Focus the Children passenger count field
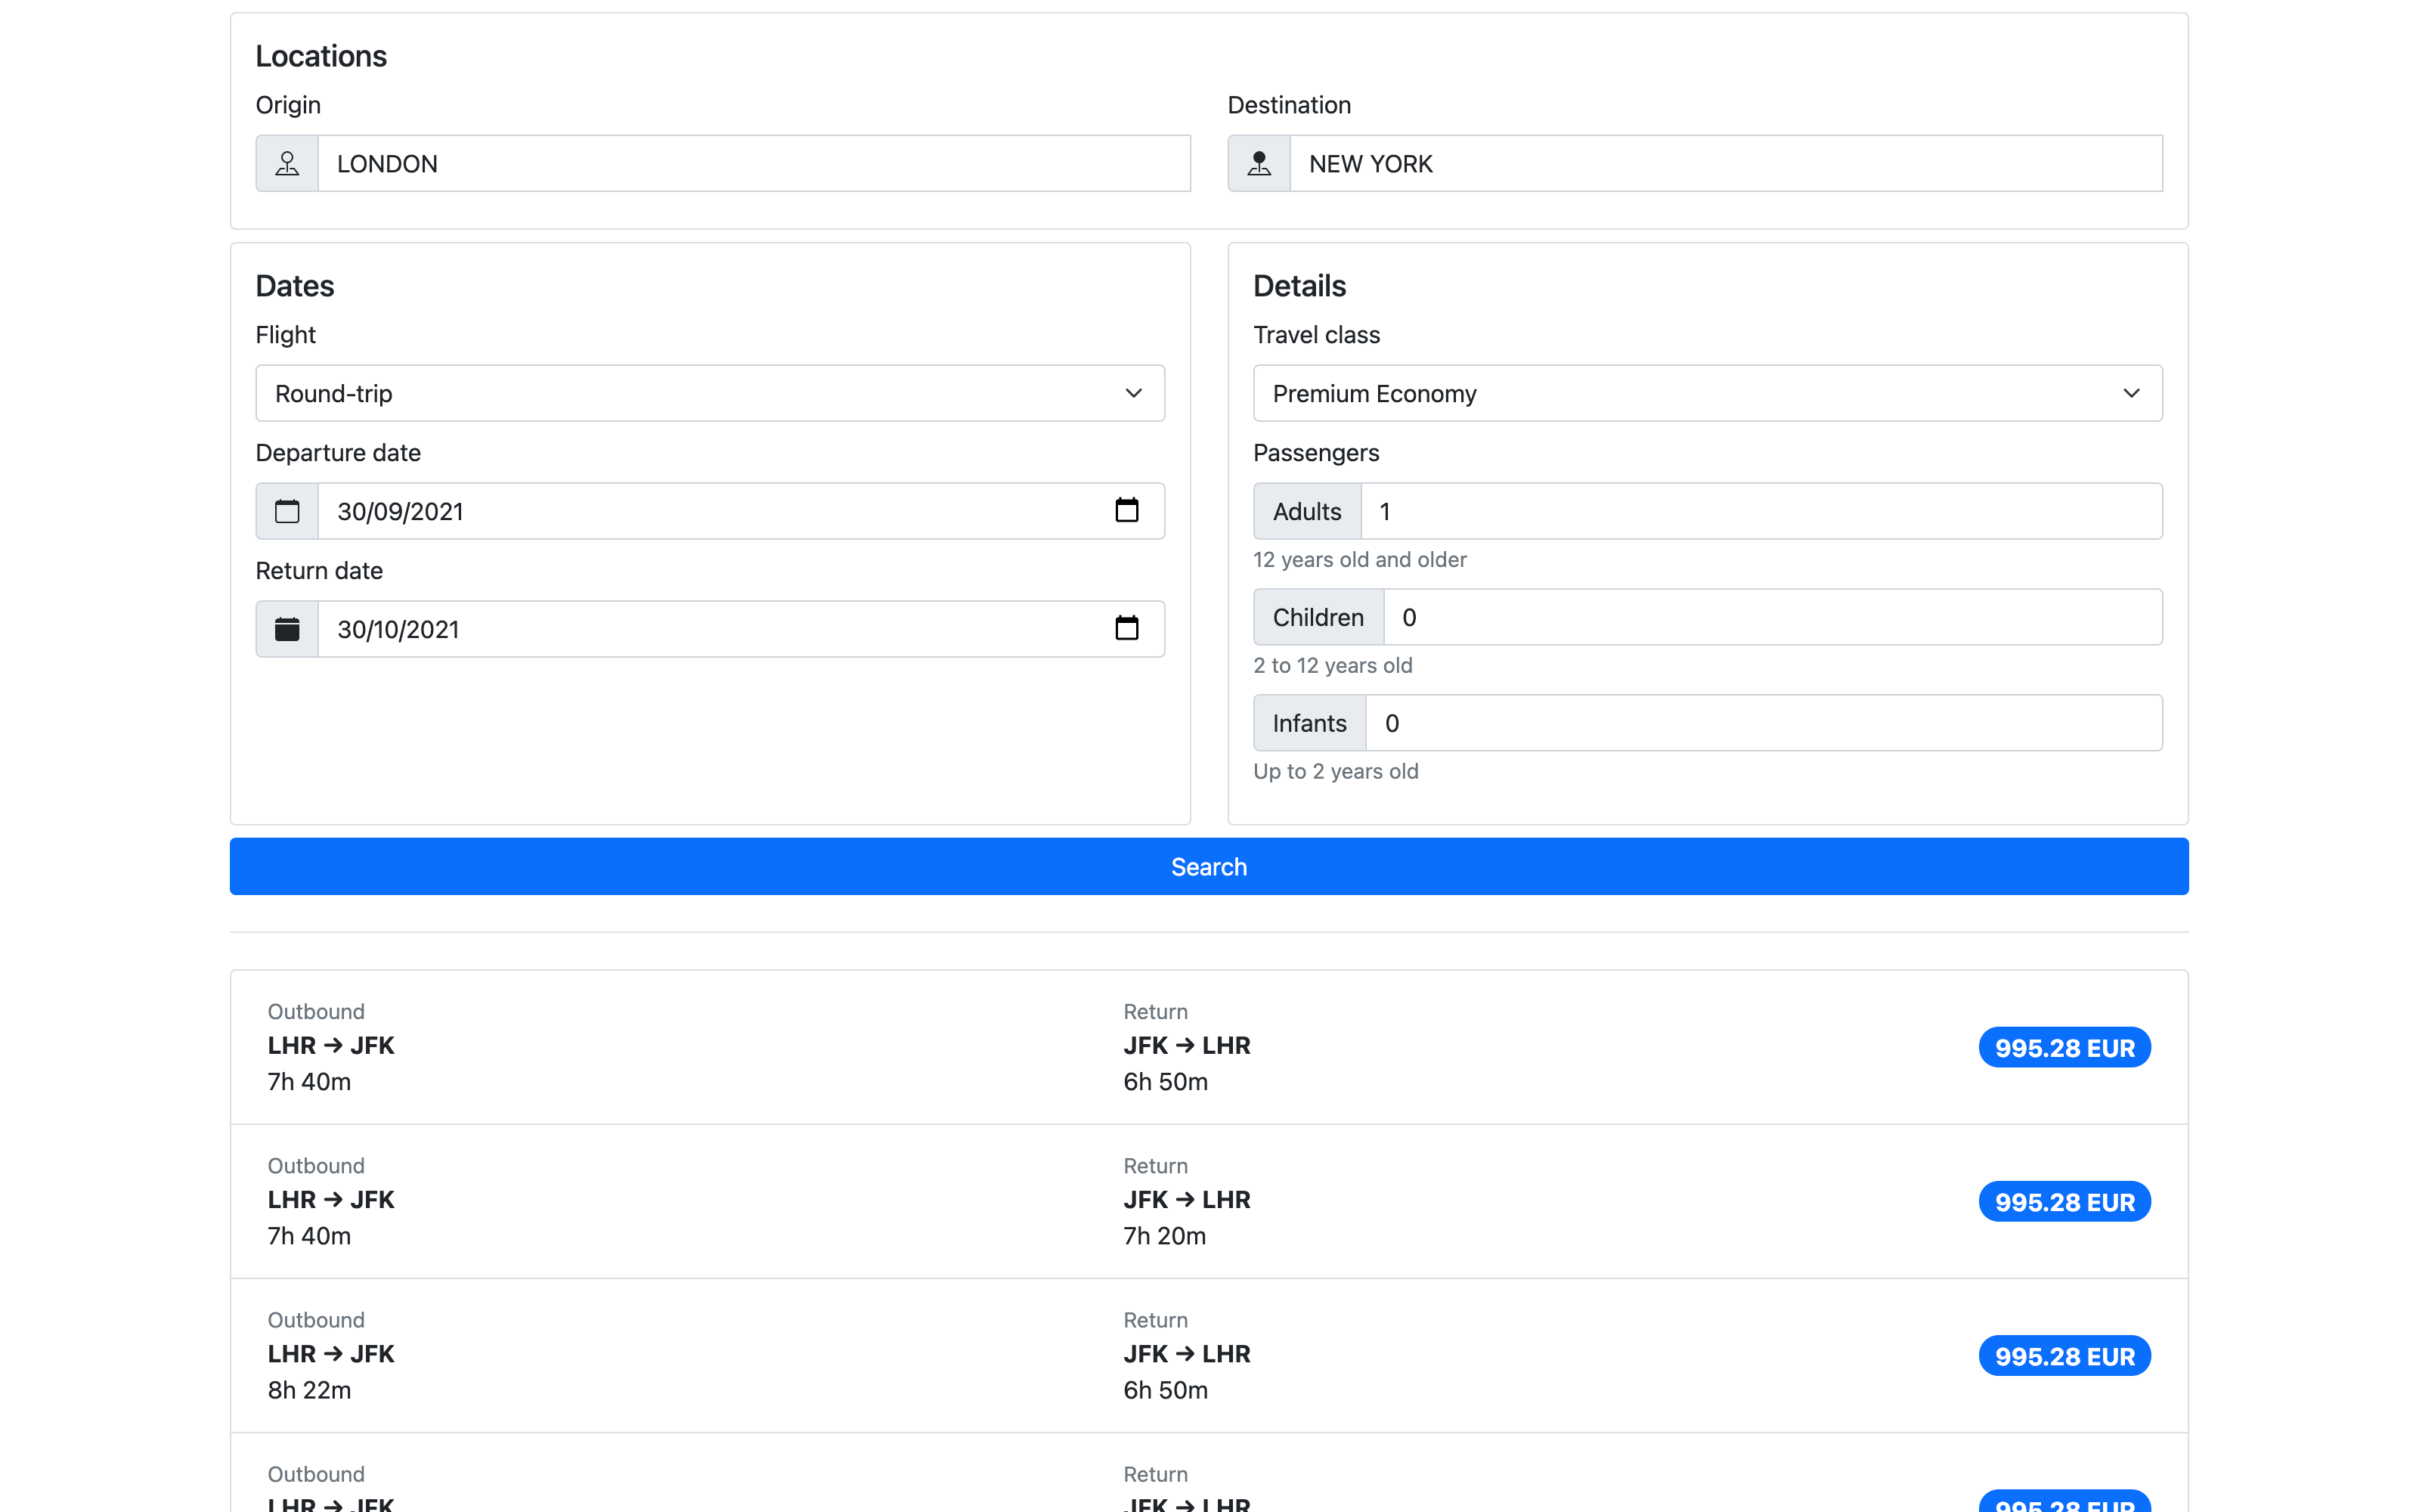This screenshot has width=2419, height=1512. coord(1771,617)
